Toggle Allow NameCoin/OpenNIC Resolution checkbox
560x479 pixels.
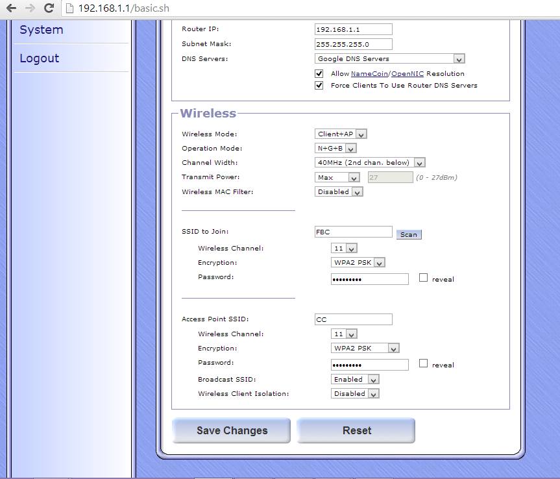point(319,73)
